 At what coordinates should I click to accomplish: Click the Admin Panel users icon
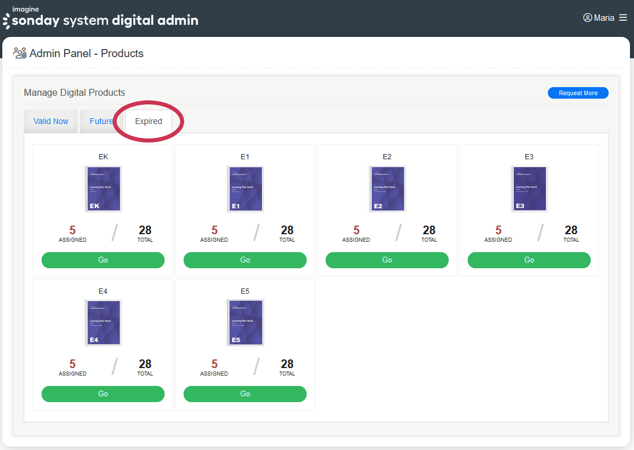20,54
